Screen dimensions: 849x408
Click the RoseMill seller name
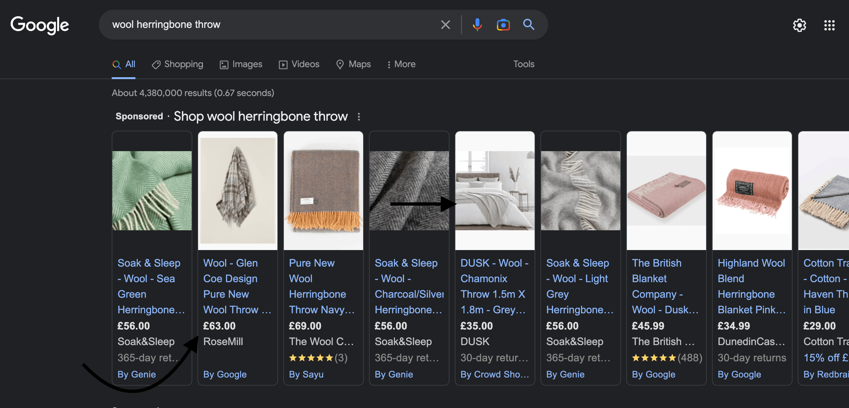tap(223, 342)
